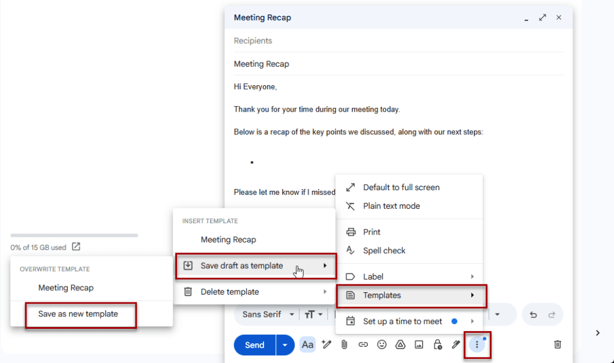
Task: Choose Print from the menu
Action: [x=409, y=232]
